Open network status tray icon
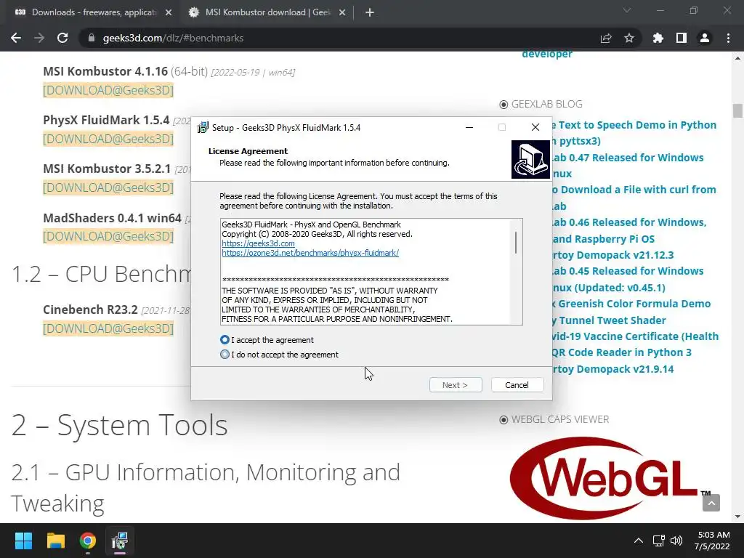Screen dimensions: 744x558 [658, 541]
